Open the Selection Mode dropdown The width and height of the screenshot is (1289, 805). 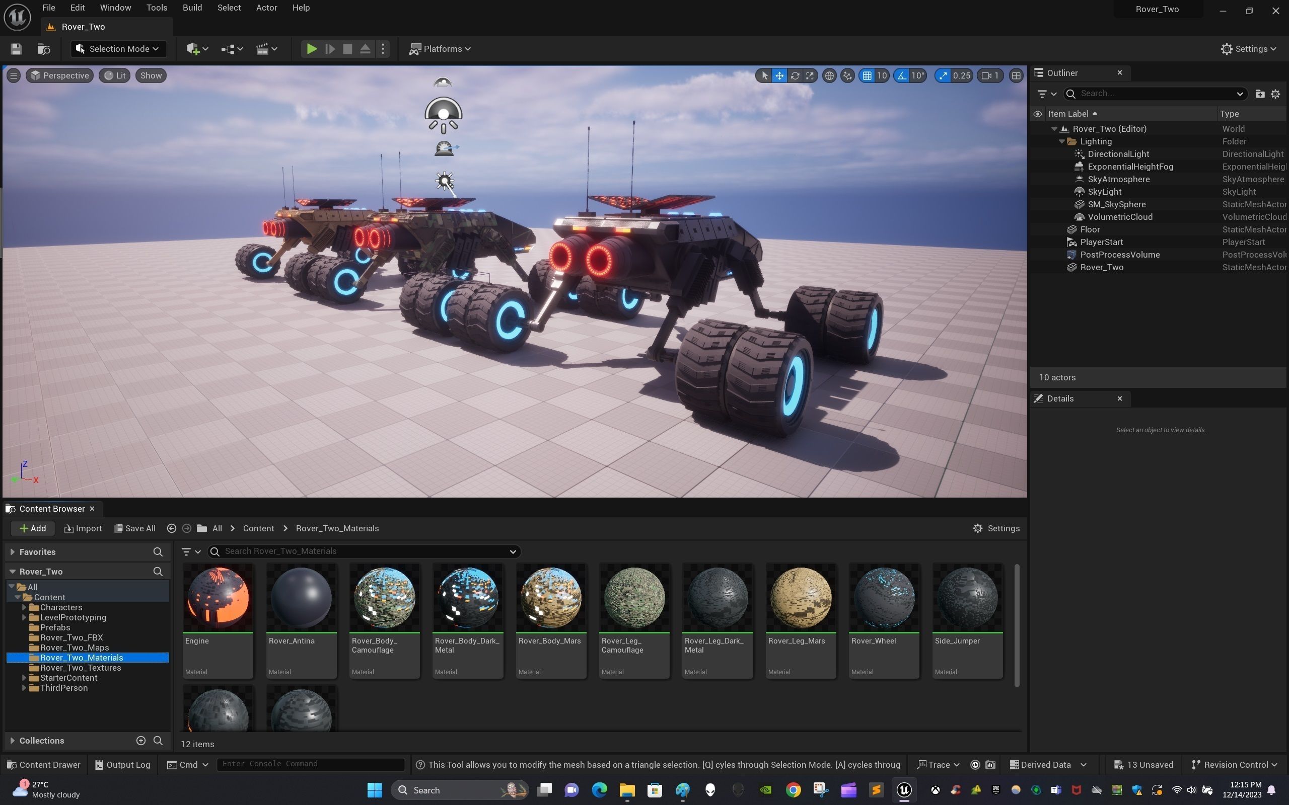click(x=118, y=49)
